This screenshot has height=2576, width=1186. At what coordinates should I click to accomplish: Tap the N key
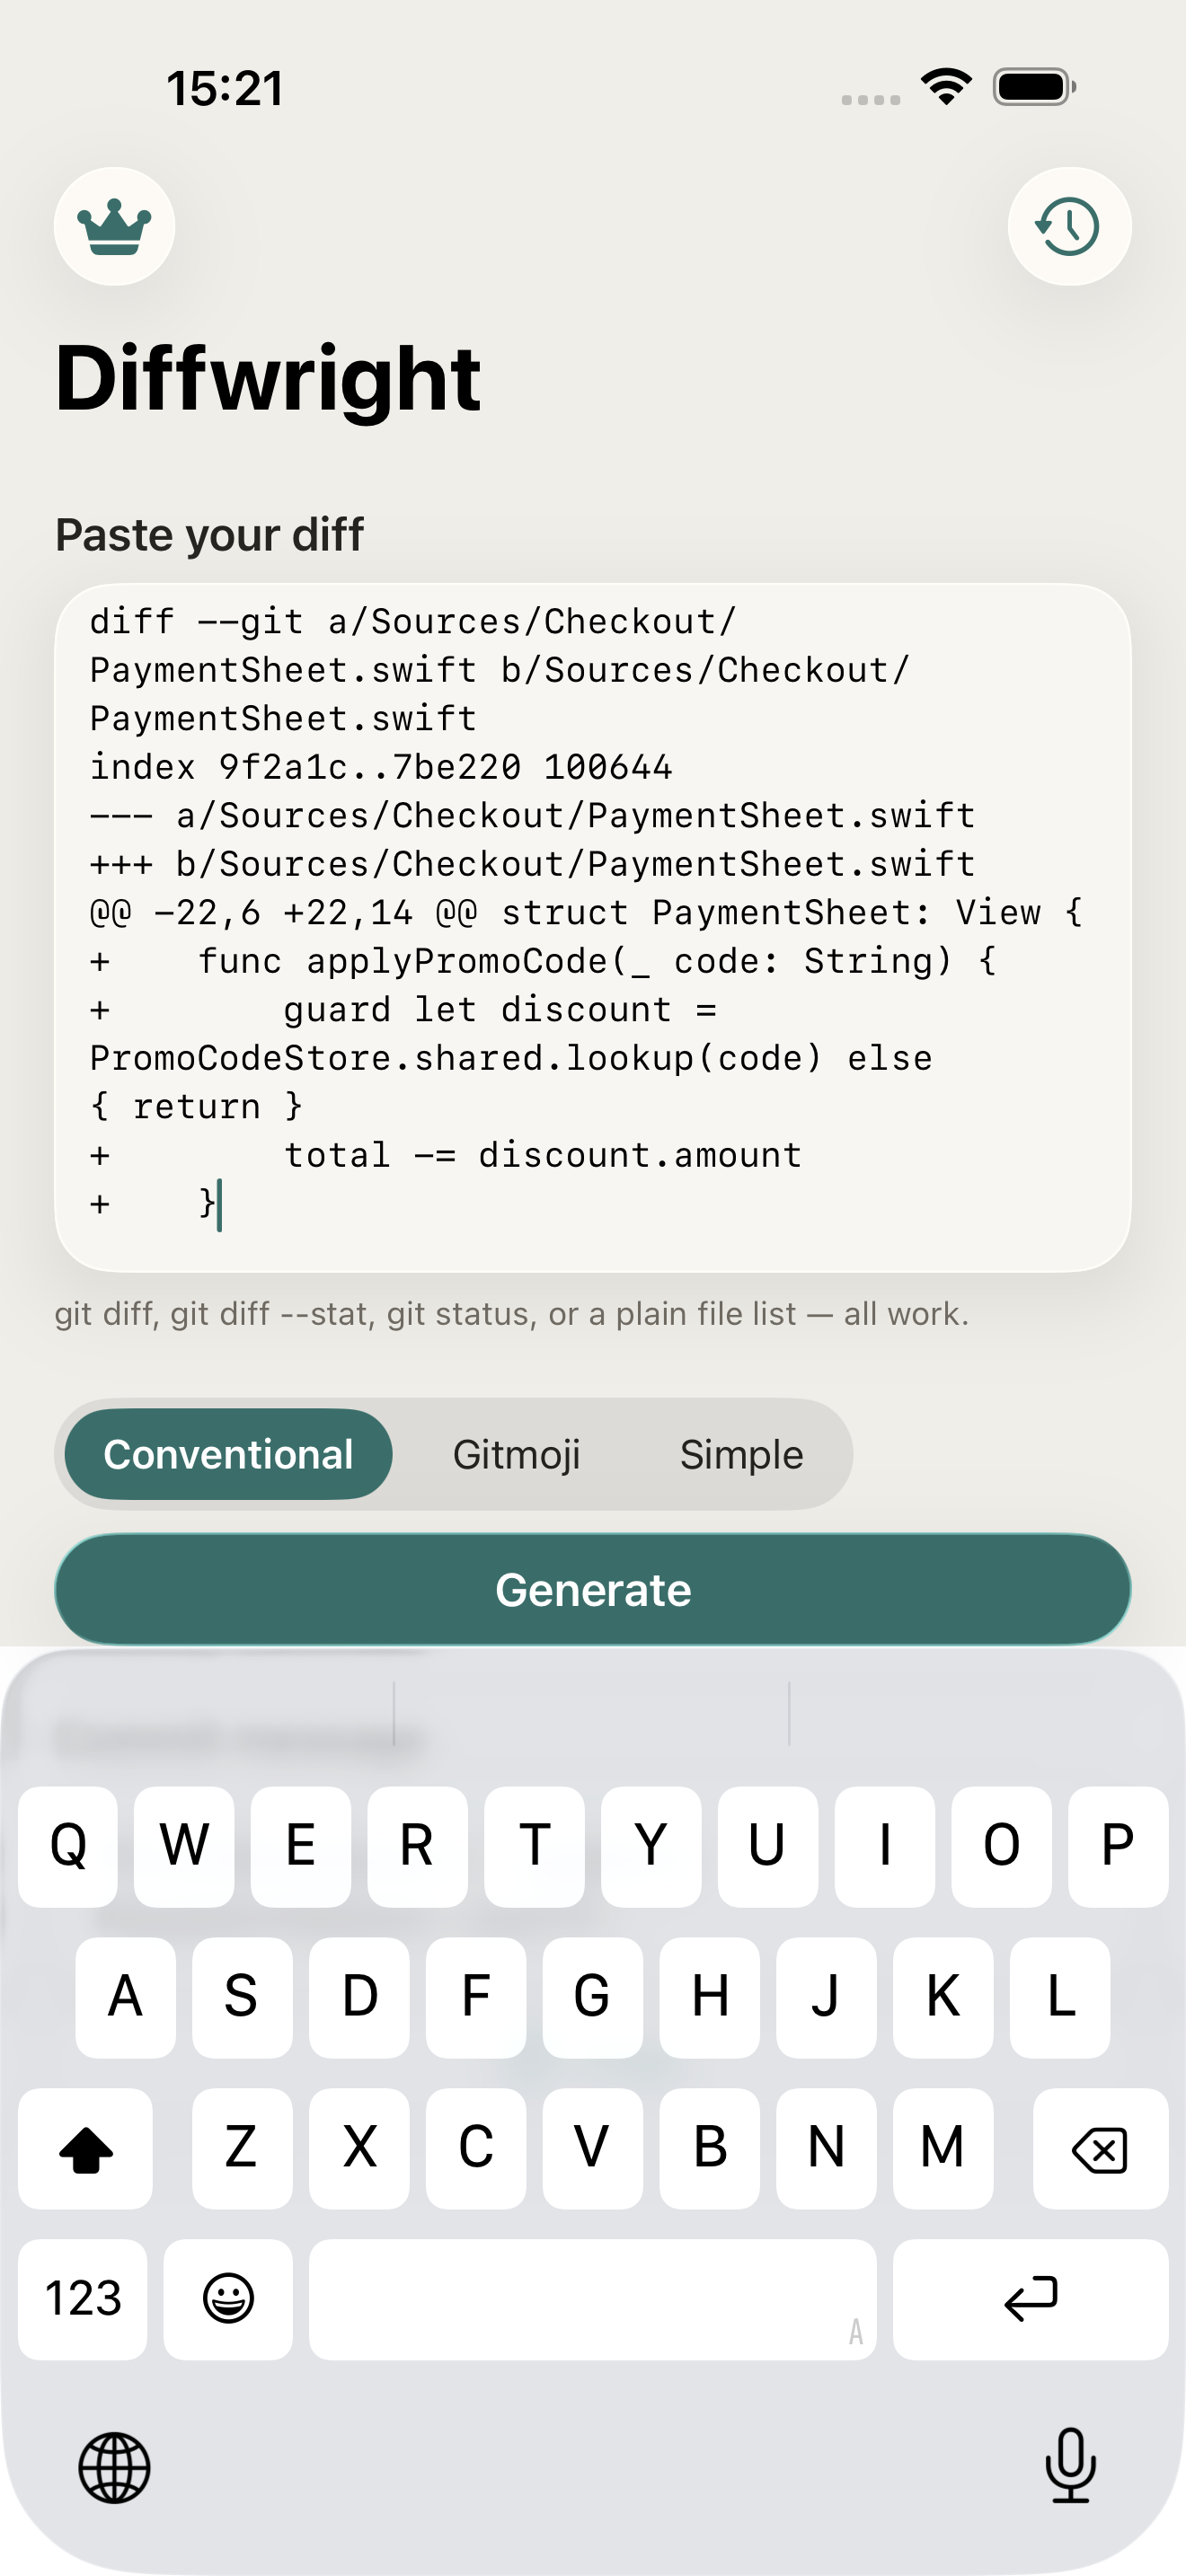826,2148
